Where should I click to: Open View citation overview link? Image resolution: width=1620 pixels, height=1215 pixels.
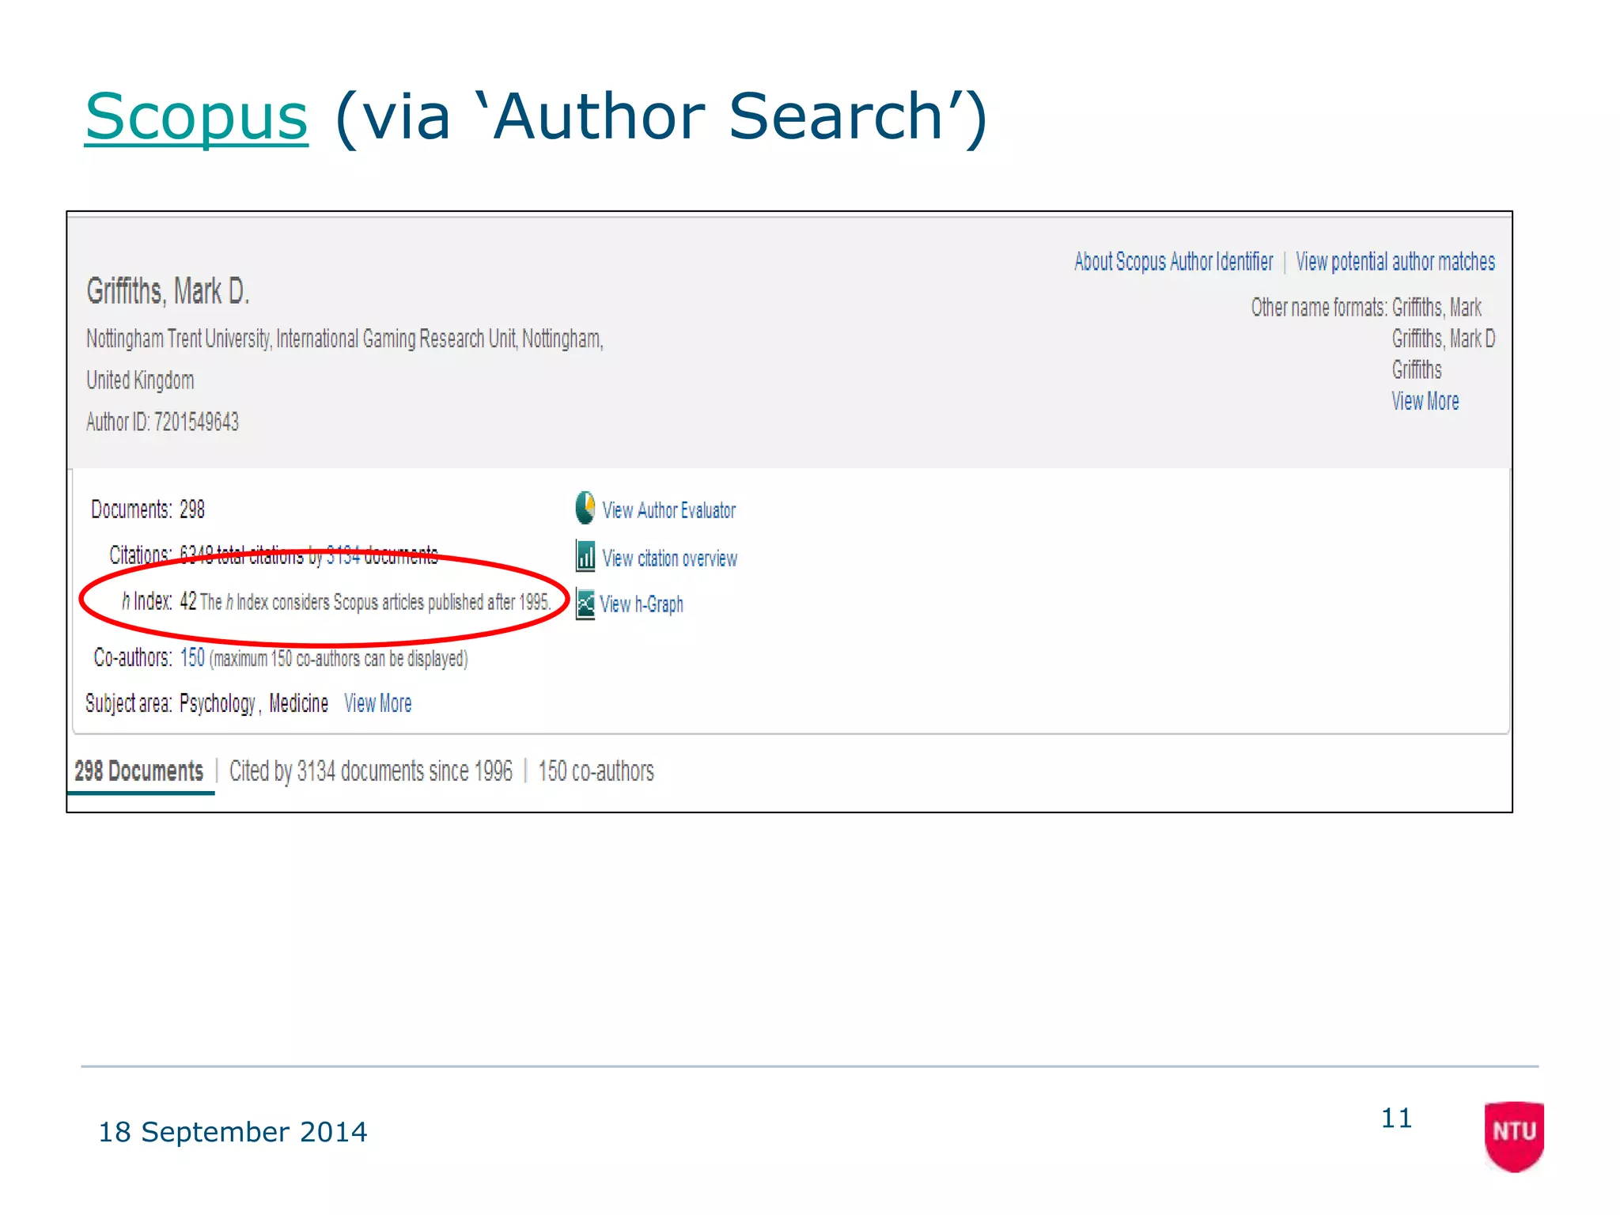(670, 558)
